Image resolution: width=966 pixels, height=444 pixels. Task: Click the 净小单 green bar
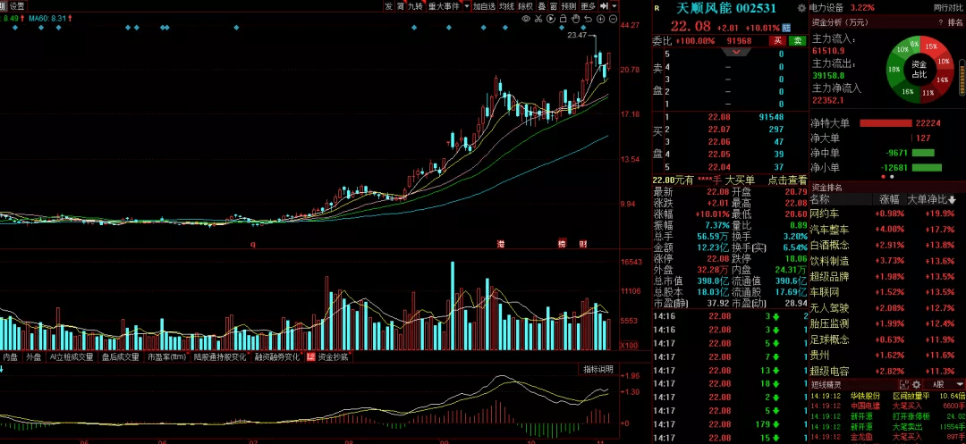click(x=927, y=167)
